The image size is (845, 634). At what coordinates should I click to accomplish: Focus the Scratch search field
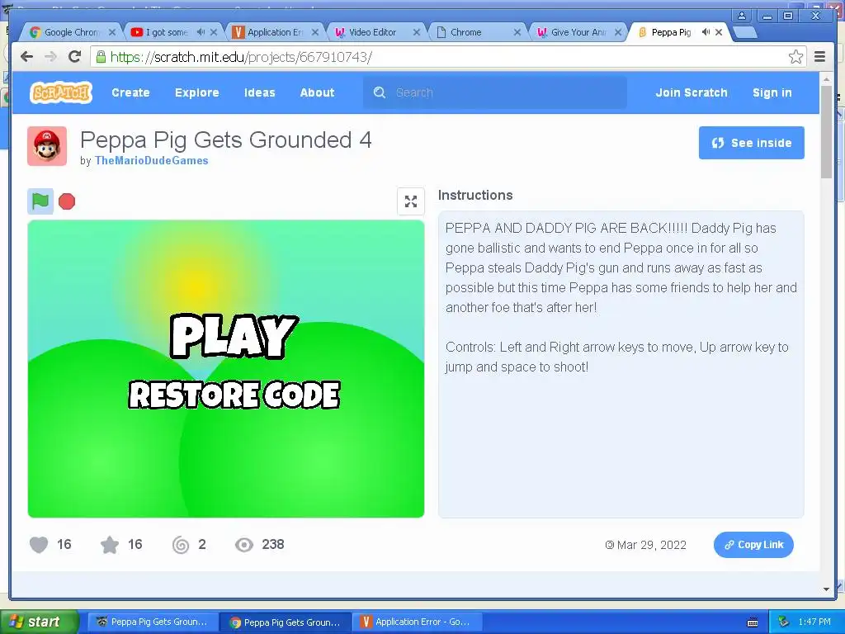pos(495,92)
